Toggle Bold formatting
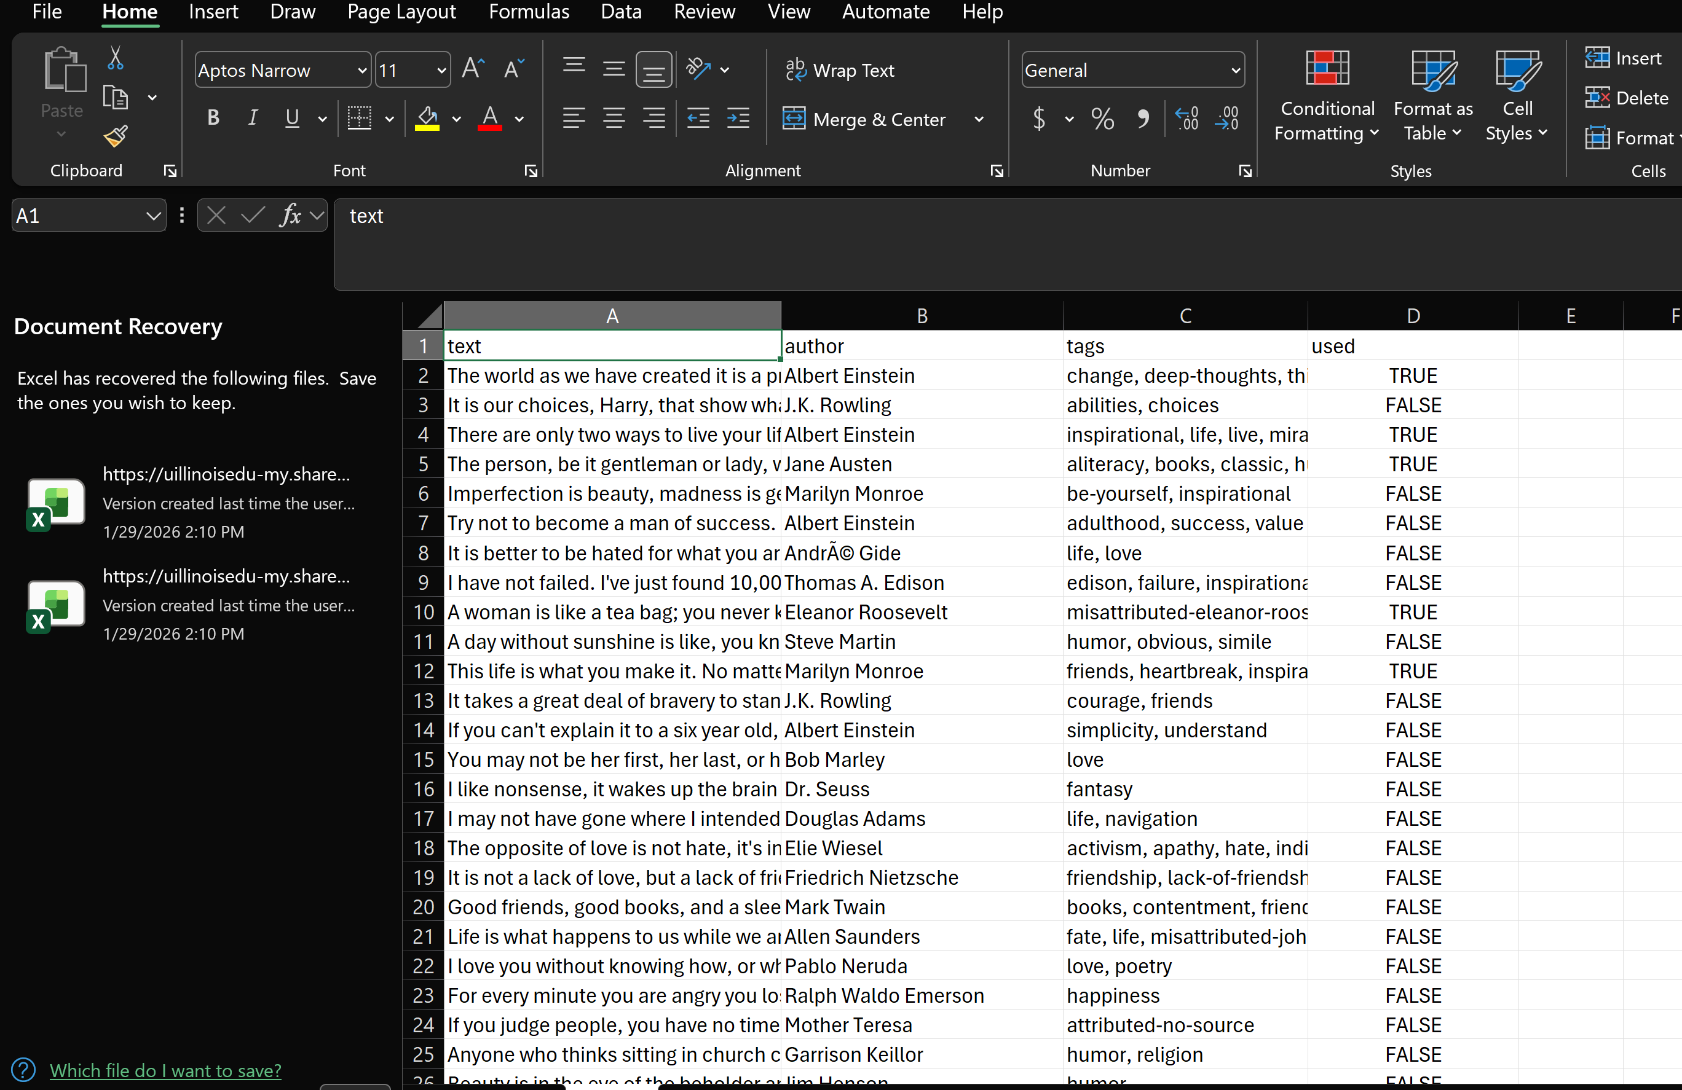 213,118
